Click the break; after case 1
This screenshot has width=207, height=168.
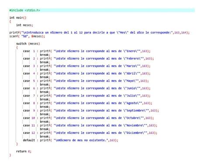(x=45, y=55)
